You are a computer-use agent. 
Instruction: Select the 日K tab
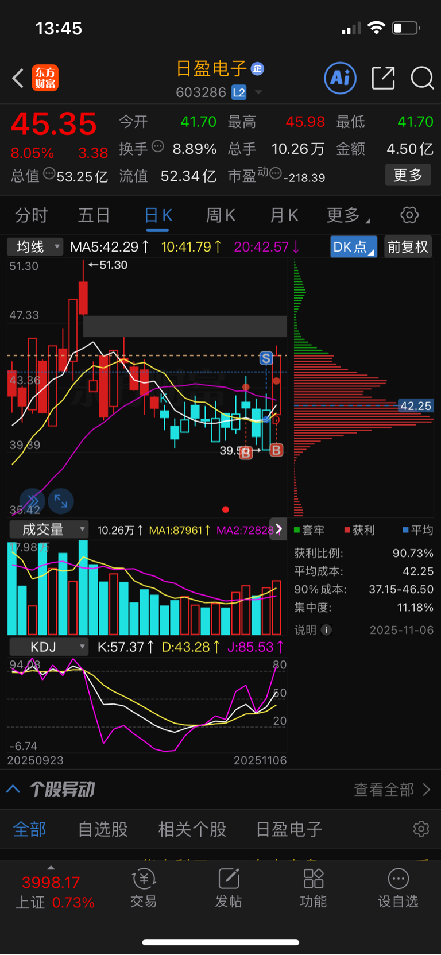[158, 215]
